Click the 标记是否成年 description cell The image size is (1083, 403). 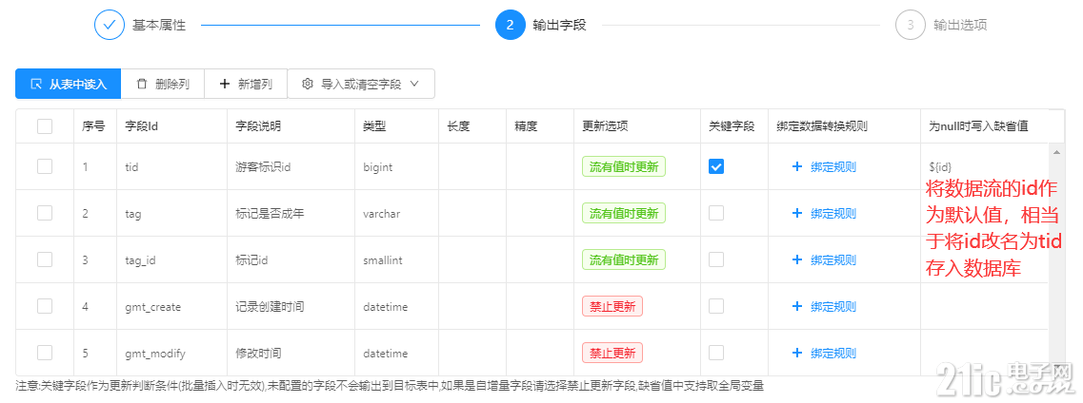click(291, 213)
